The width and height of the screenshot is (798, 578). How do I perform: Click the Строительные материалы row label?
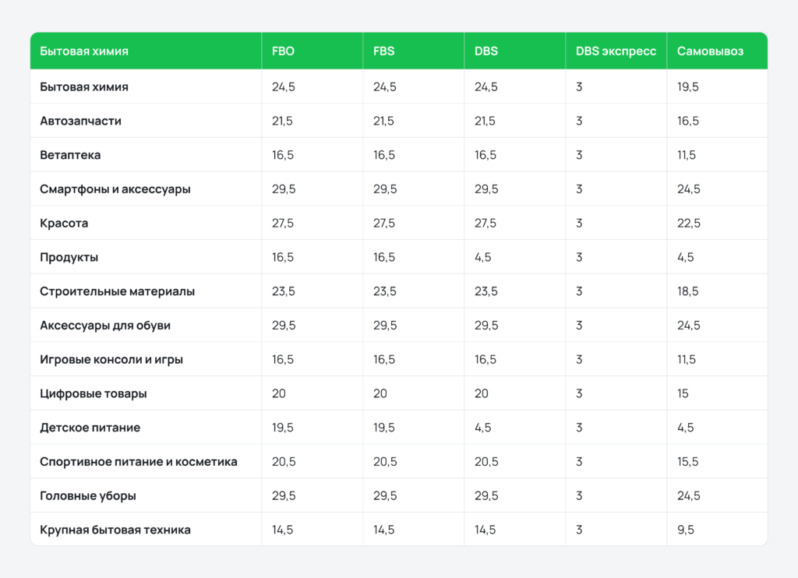tap(117, 291)
